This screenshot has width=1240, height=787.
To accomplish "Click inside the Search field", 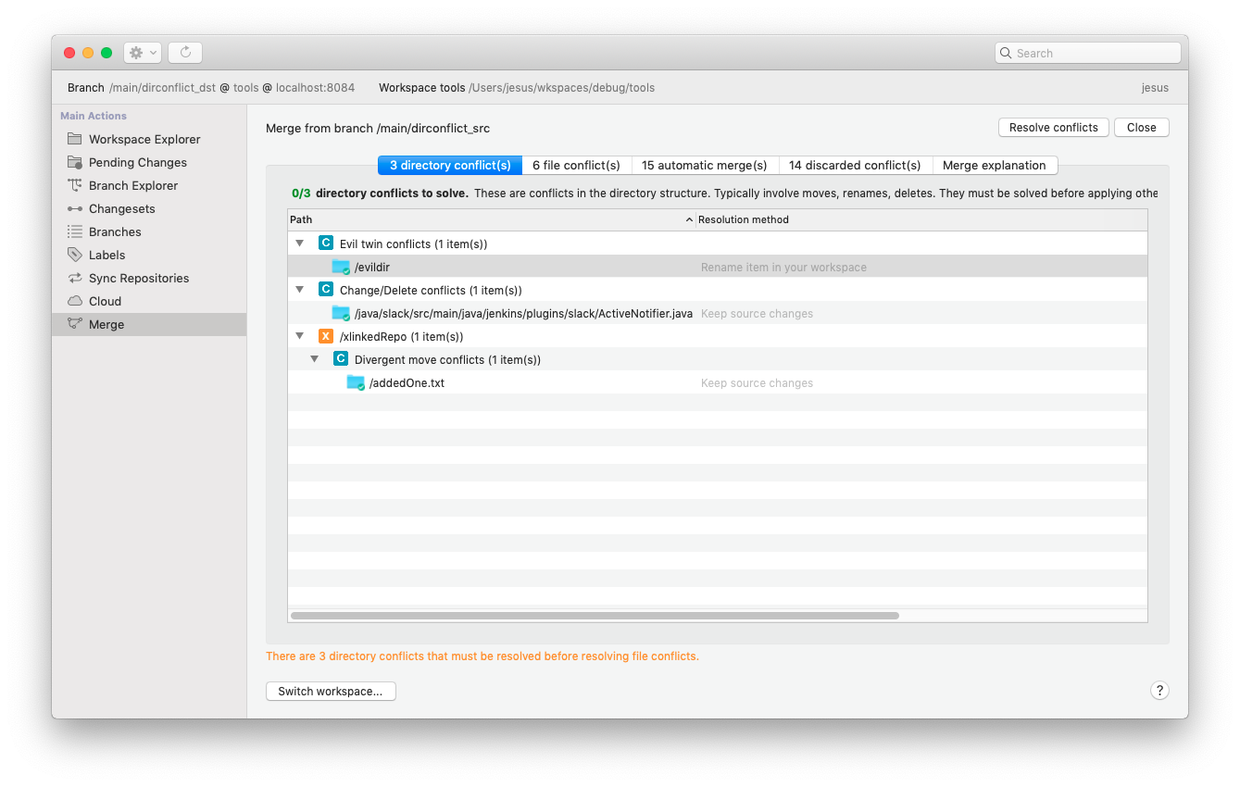I will pos(1086,53).
